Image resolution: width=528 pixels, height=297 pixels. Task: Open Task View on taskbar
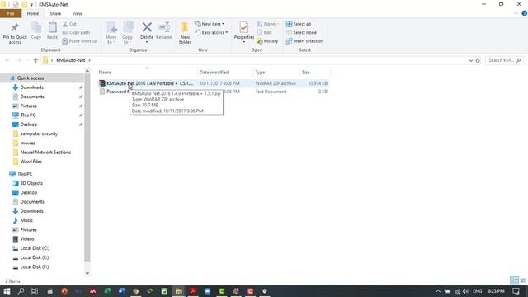coord(35,291)
